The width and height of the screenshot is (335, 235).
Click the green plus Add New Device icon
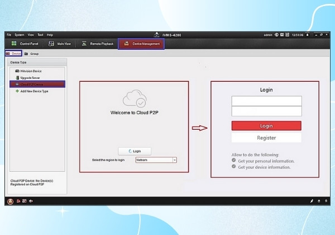pos(17,91)
